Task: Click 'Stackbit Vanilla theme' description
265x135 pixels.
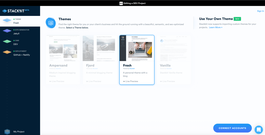Action: pyautogui.click(x=171, y=73)
